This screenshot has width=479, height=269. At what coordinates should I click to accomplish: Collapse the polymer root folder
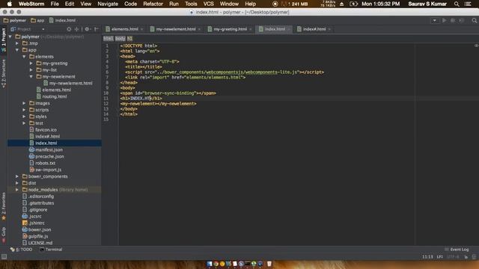tap(10, 37)
